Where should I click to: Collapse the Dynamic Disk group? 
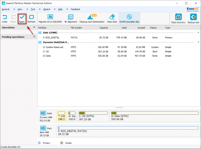198,42
